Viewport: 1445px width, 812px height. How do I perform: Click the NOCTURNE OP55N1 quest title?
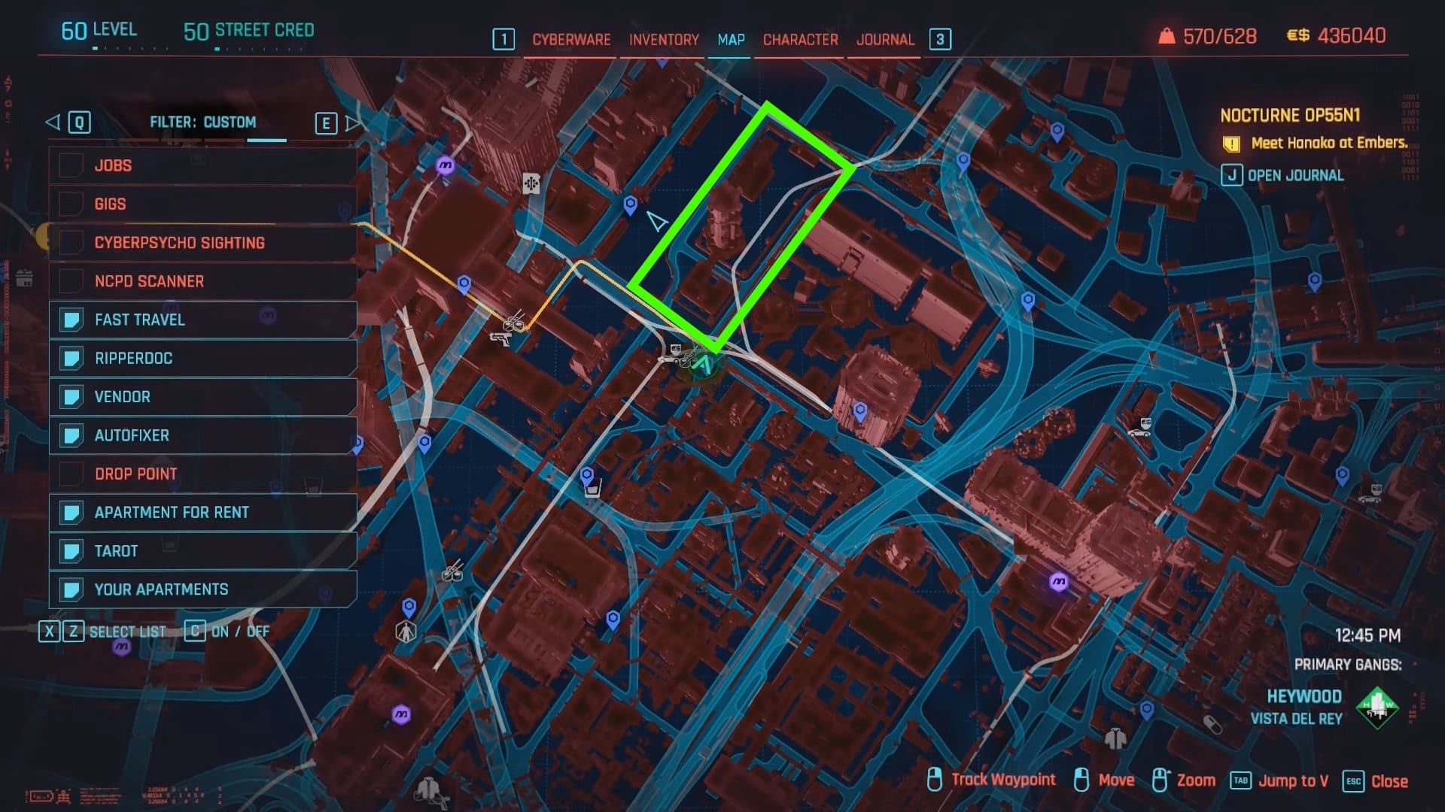[1290, 115]
